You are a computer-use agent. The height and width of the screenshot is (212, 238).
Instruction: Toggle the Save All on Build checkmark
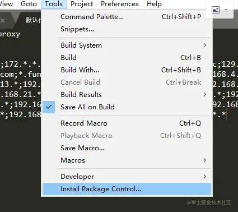(x=49, y=107)
